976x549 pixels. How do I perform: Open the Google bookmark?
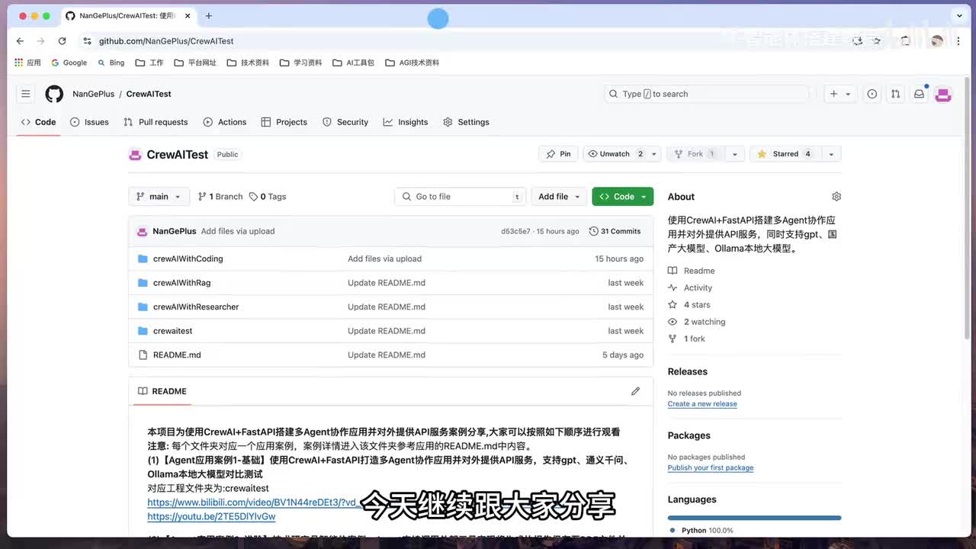pyautogui.click(x=69, y=63)
